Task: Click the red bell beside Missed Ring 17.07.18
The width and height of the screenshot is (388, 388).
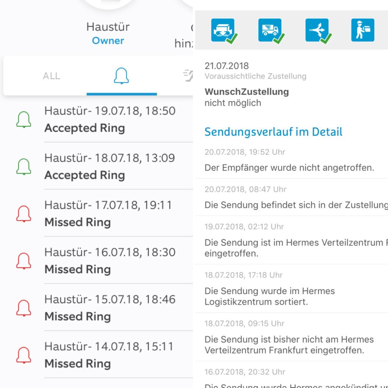Action: coord(23,213)
